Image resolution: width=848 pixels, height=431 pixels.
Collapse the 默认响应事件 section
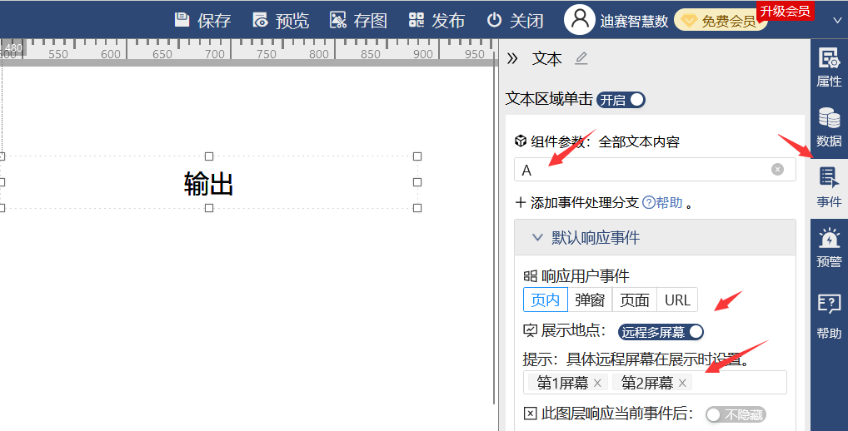tap(537, 238)
